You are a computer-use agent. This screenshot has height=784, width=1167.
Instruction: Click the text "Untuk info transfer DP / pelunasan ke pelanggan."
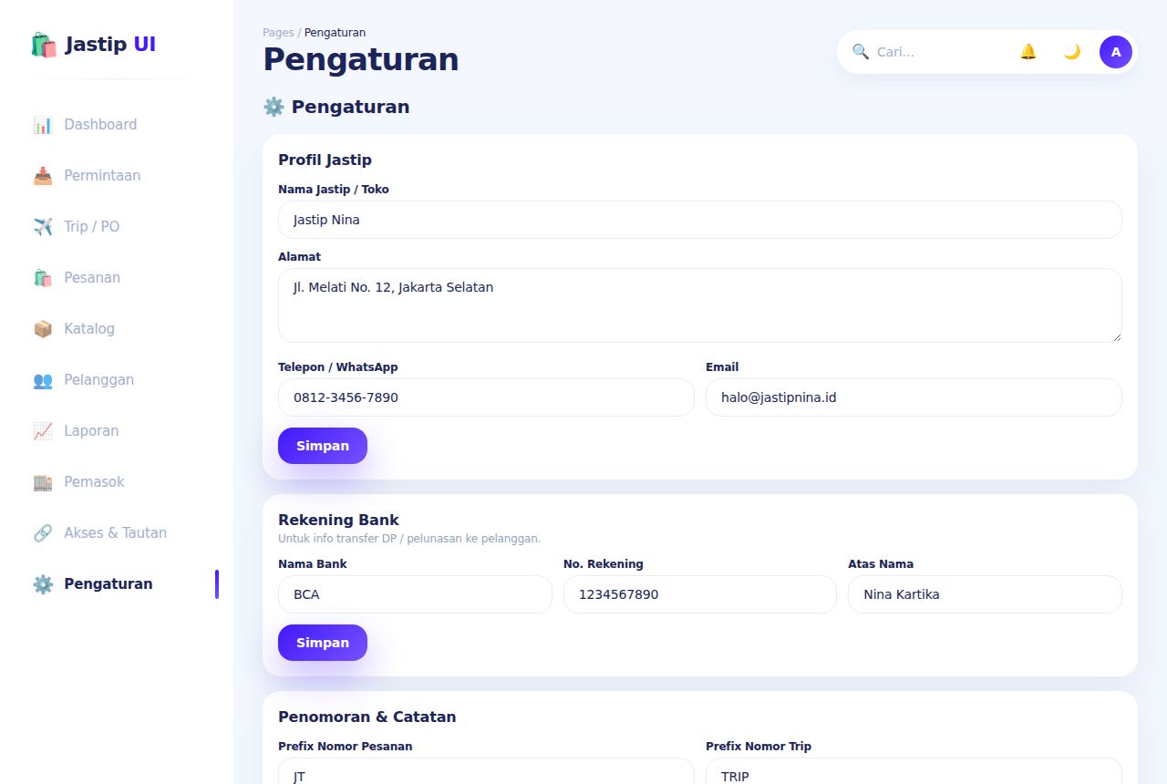tap(409, 539)
